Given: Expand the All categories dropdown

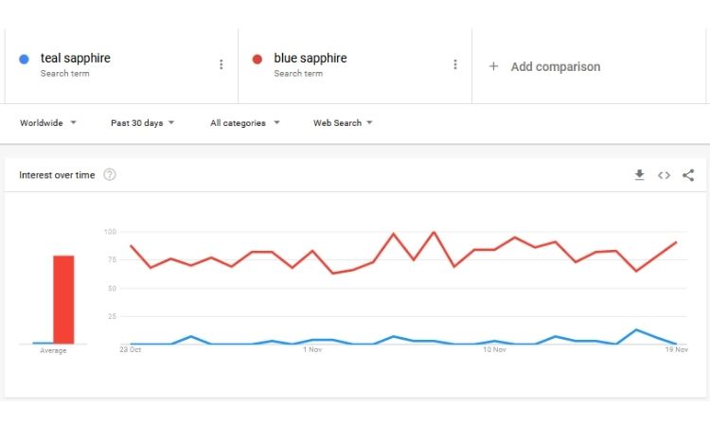Looking at the screenshot, I should pos(244,123).
